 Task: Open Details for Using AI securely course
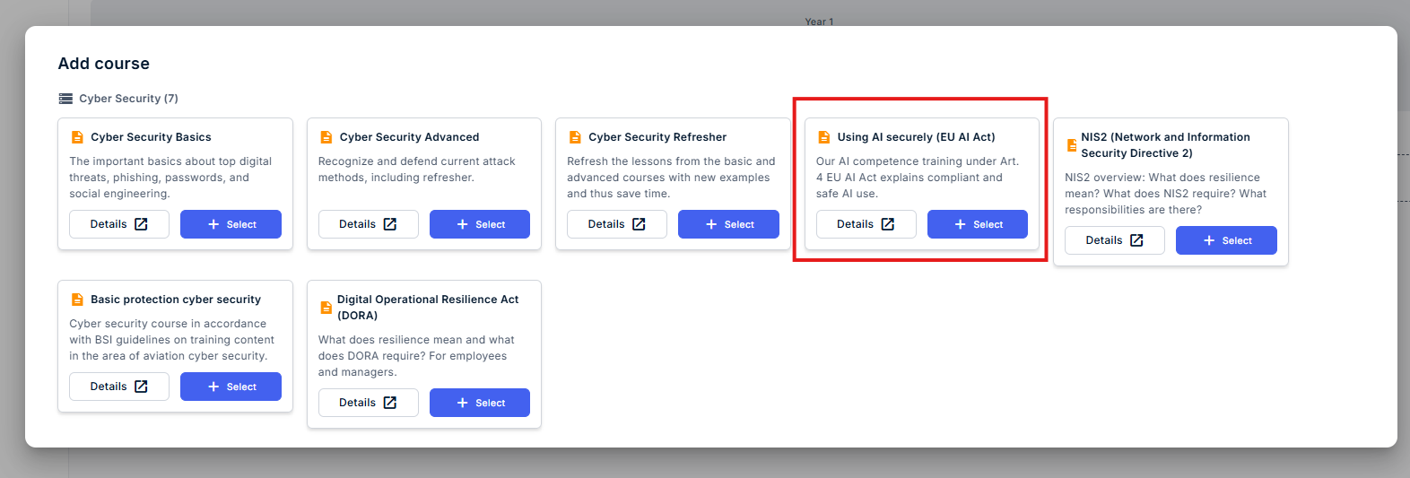[866, 224]
